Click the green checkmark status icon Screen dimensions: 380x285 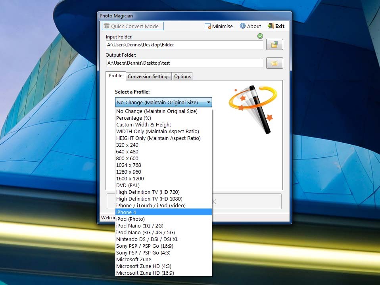260,36
